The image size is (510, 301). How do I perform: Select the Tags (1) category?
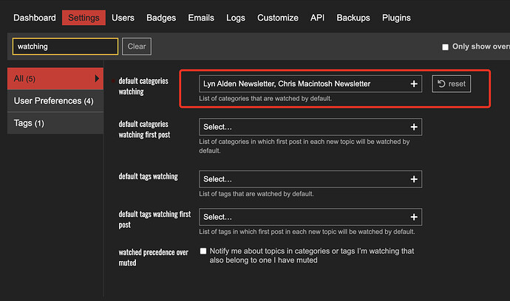pyautogui.click(x=55, y=123)
